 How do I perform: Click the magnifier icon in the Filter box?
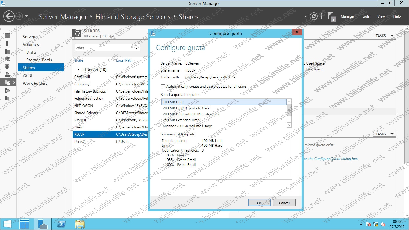pyautogui.click(x=137, y=47)
